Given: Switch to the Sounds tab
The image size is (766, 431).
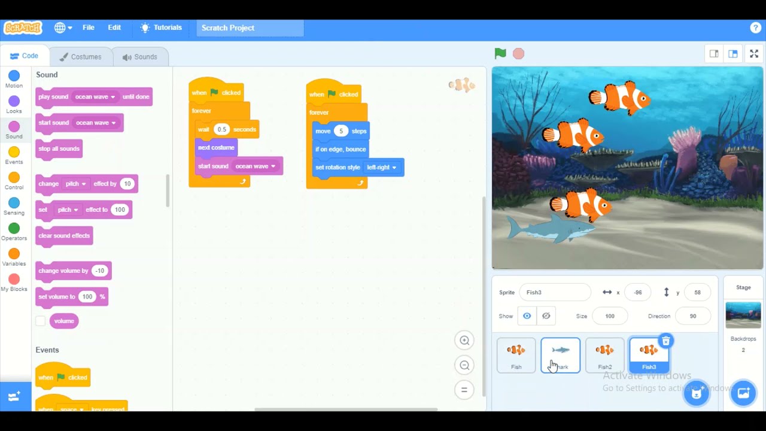Looking at the screenshot, I should pyautogui.click(x=140, y=57).
